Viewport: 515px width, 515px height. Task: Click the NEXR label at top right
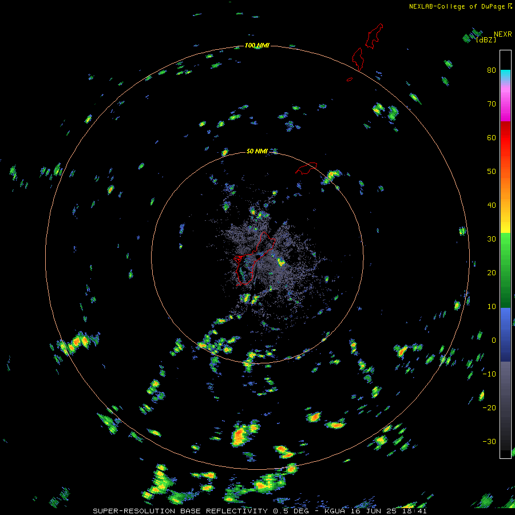point(503,34)
